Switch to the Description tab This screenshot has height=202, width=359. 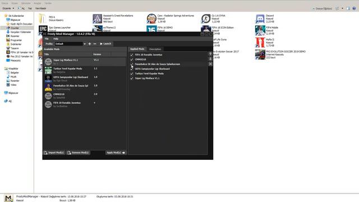click(155, 49)
